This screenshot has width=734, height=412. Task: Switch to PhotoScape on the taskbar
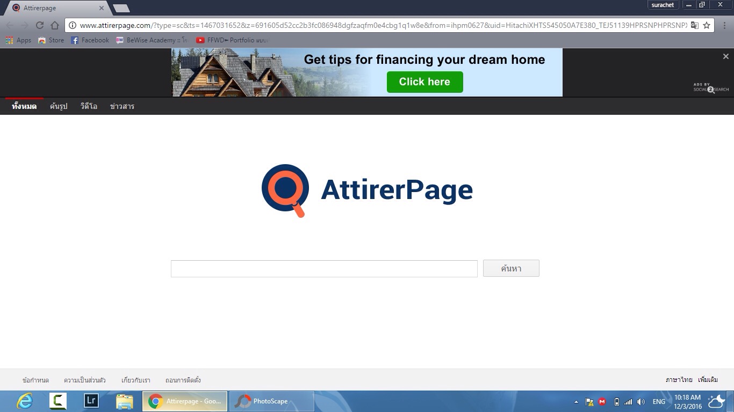coord(272,401)
